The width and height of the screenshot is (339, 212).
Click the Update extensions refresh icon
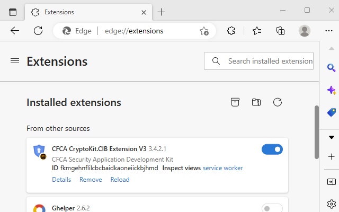point(278,102)
